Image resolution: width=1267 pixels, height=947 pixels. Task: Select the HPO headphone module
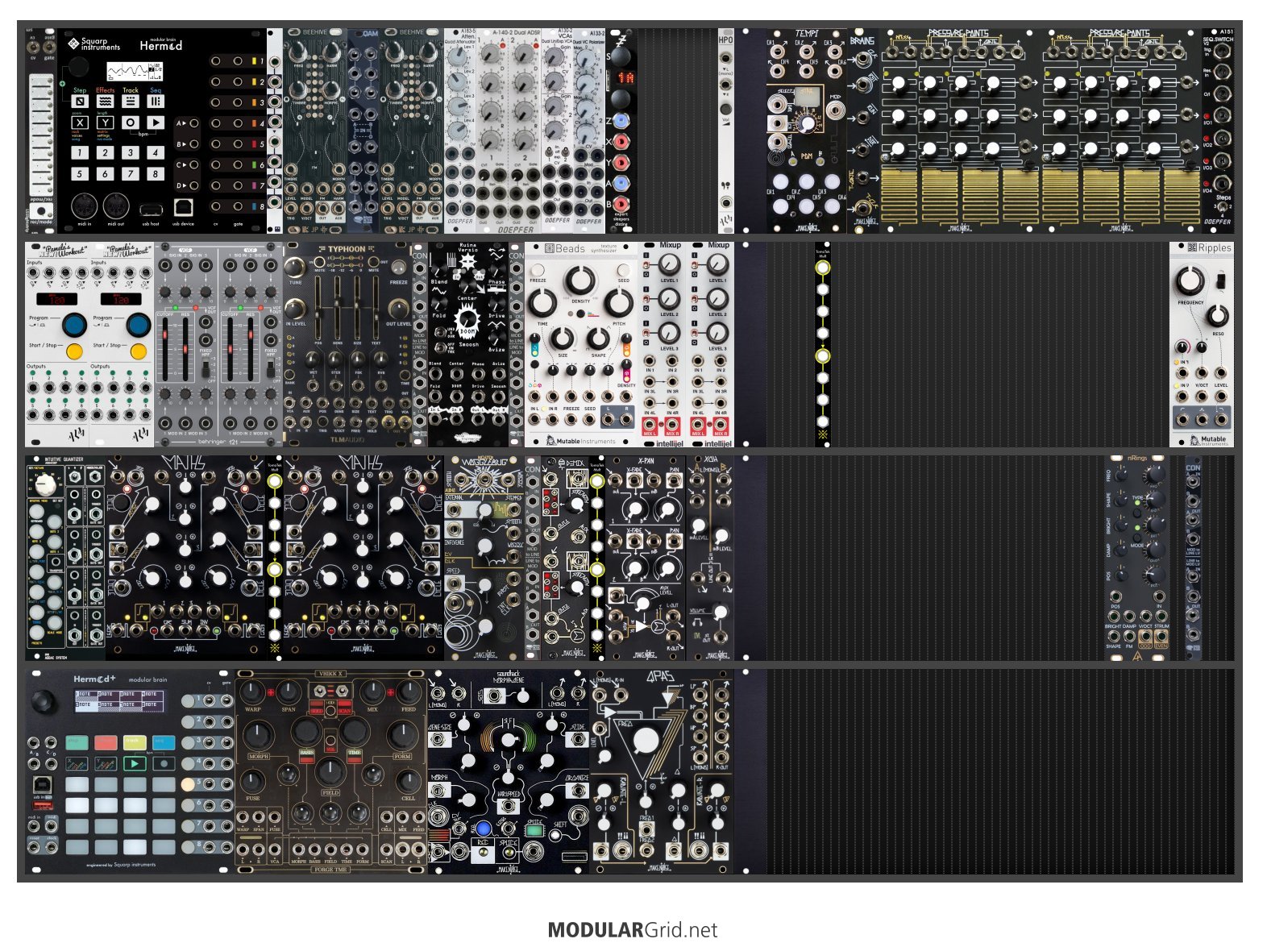point(725,131)
